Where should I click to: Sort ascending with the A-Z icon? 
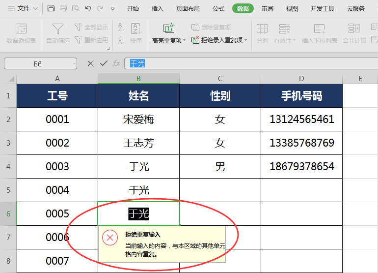pyautogui.click(x=121, y=28)
